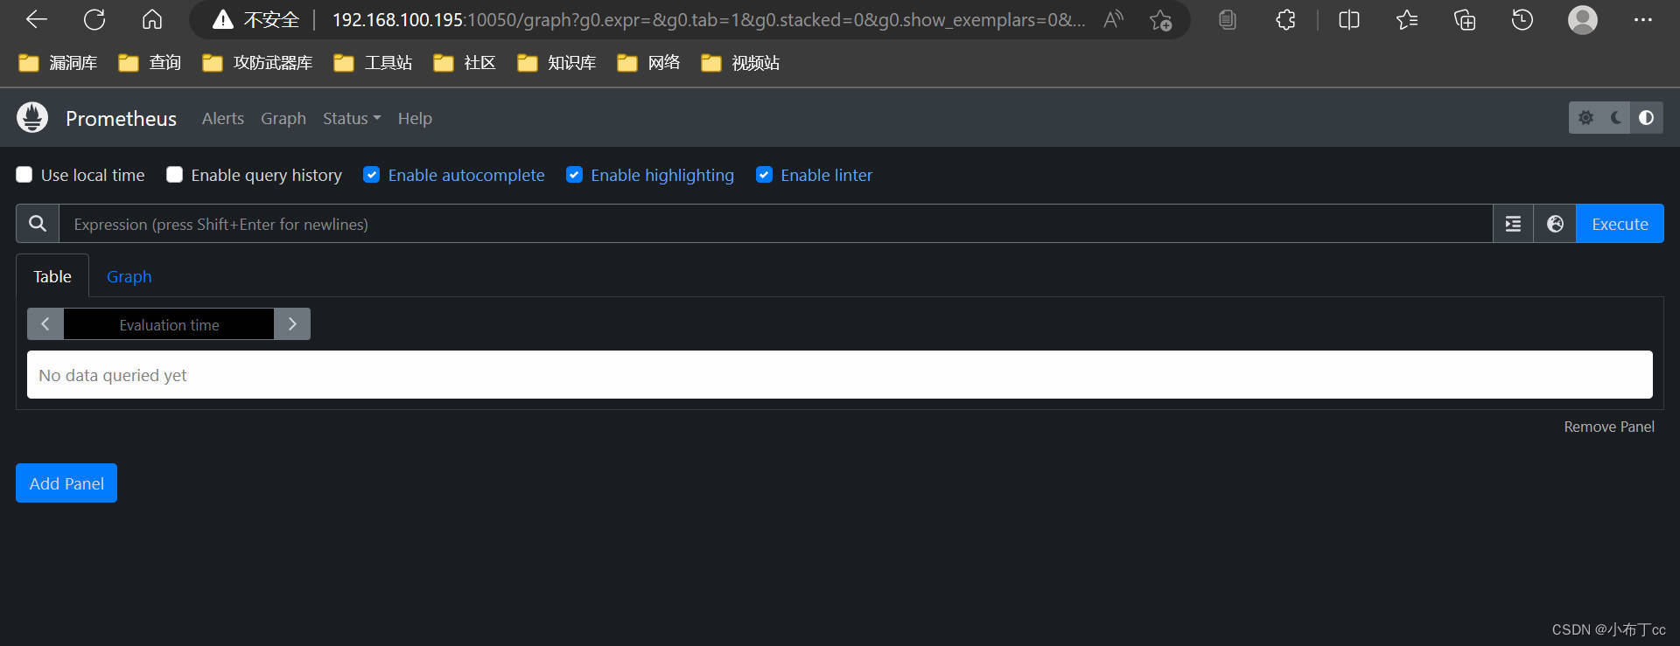Select the Table tab
The width and height of the screenshot is (1680, 646).
[52, 276]
